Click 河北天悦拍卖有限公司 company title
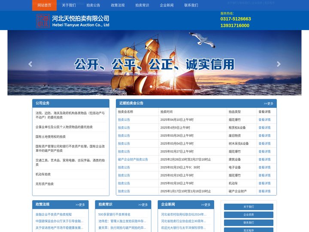Screen dimensions: 309x232 81,18
